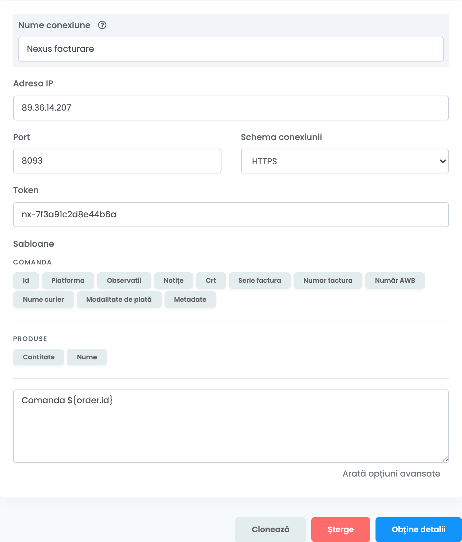This screenshot has height=542, width=462.
Task: Insert the Număr AWB tag
Action: (x=395, y=280)
